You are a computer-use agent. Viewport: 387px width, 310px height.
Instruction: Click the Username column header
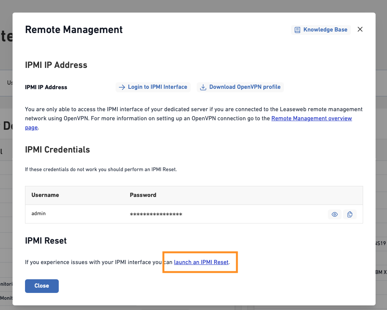(x=45, y=195)
